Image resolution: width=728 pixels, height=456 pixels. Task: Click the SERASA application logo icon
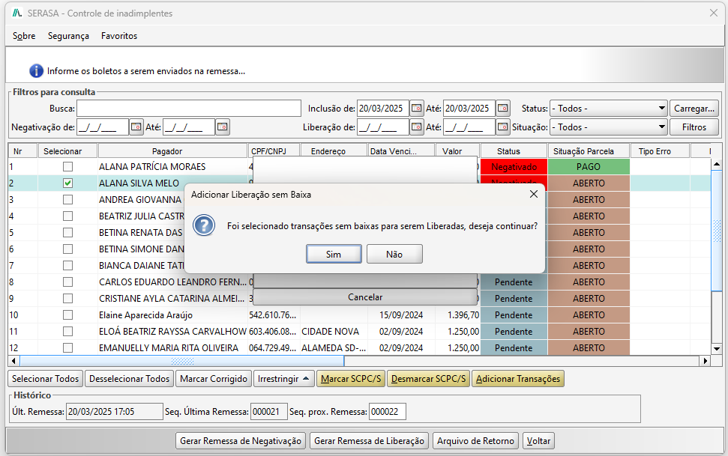click(x=17, y=13)
